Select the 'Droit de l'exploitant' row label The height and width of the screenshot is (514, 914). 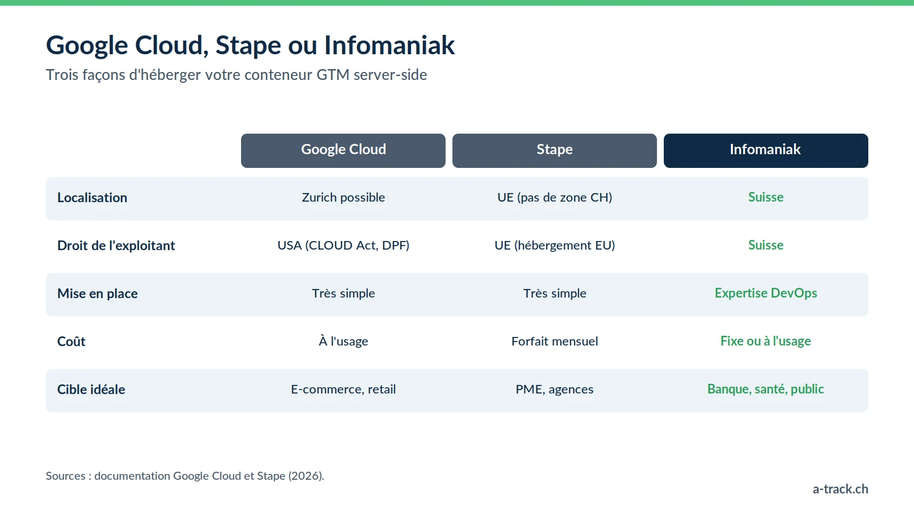(x=116, y=246)
